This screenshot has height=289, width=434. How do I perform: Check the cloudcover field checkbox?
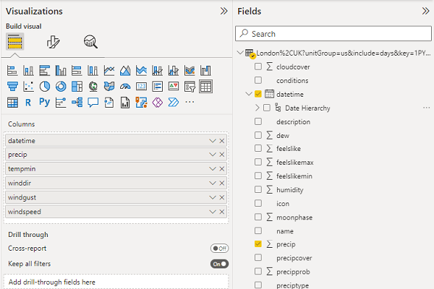(258, 66)
